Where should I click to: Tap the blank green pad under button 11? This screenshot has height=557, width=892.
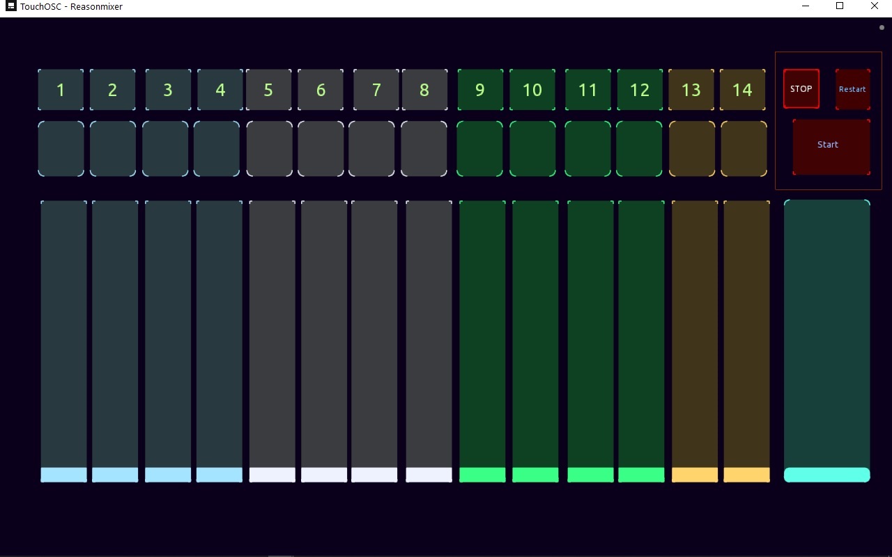[x=587, y=149]
